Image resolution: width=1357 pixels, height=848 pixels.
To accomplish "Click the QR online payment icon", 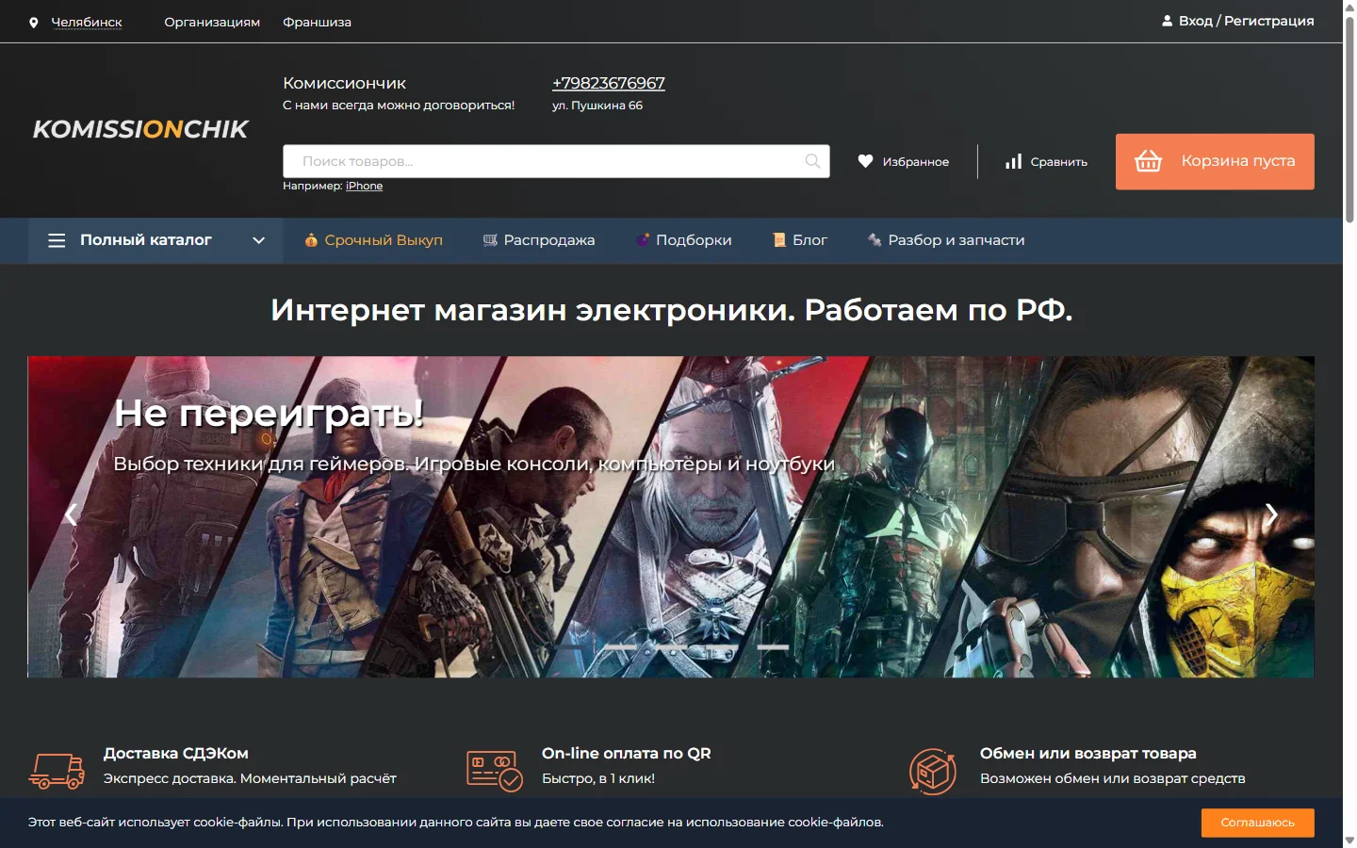I will [494, 770].
